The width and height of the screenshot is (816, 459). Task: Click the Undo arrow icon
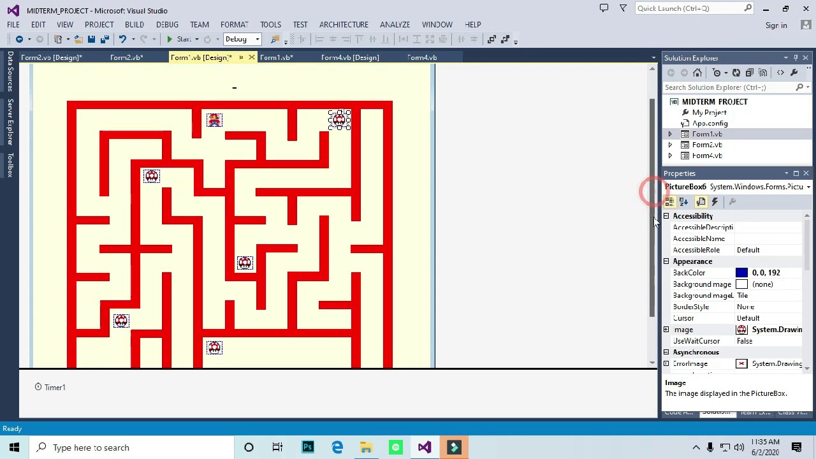click(x=122, y=40)
